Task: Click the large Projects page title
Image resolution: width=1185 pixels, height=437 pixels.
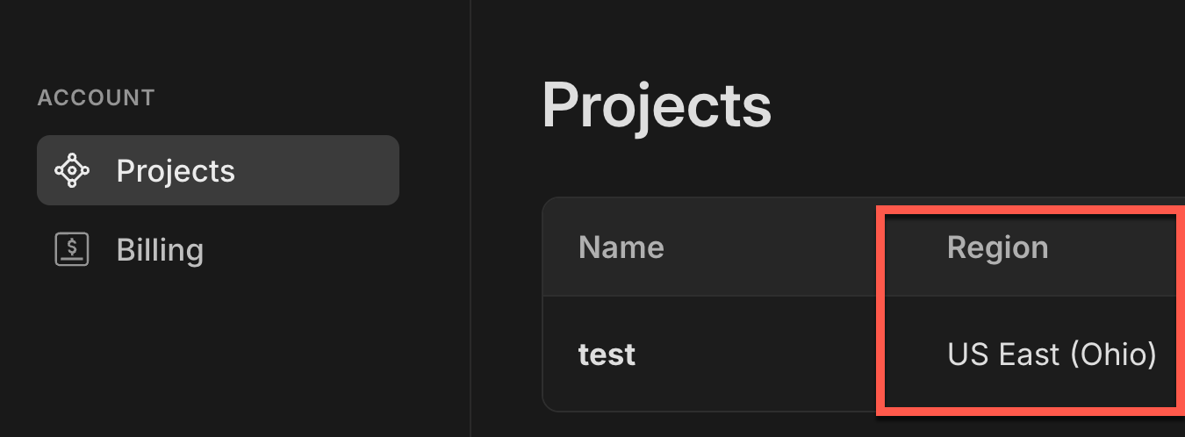Action: point(657,105)
